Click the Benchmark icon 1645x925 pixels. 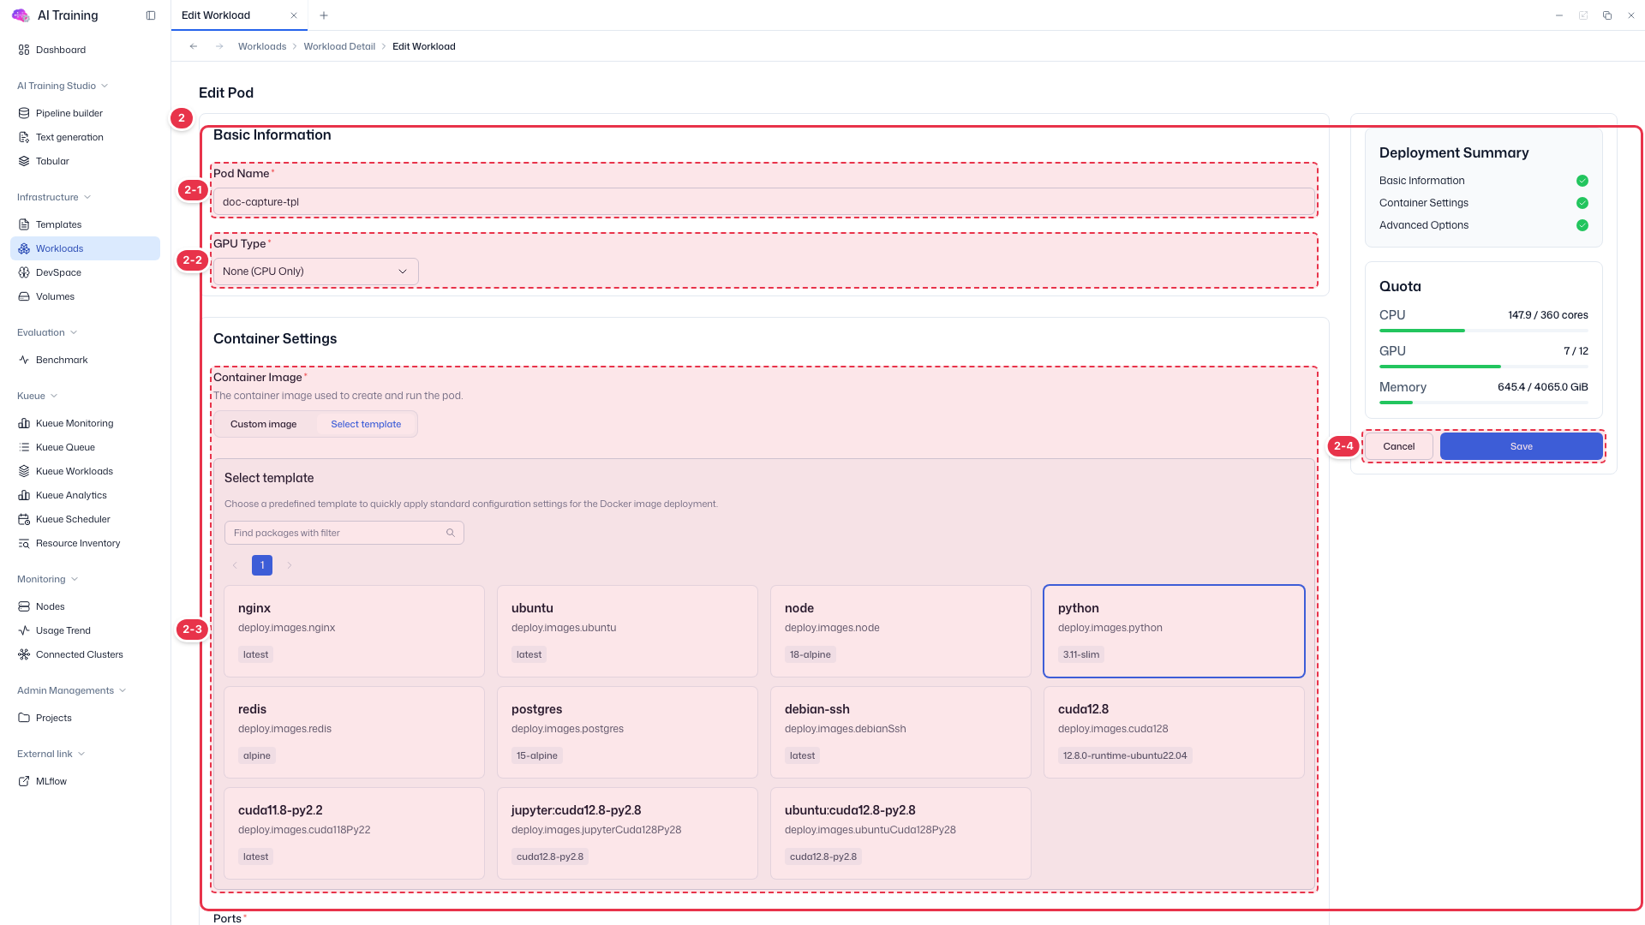click(24, 360)
